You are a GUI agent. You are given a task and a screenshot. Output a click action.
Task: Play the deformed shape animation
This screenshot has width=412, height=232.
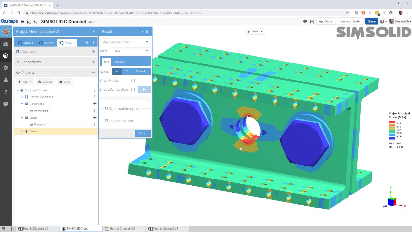pyautogui.click(x=144, y=90)
